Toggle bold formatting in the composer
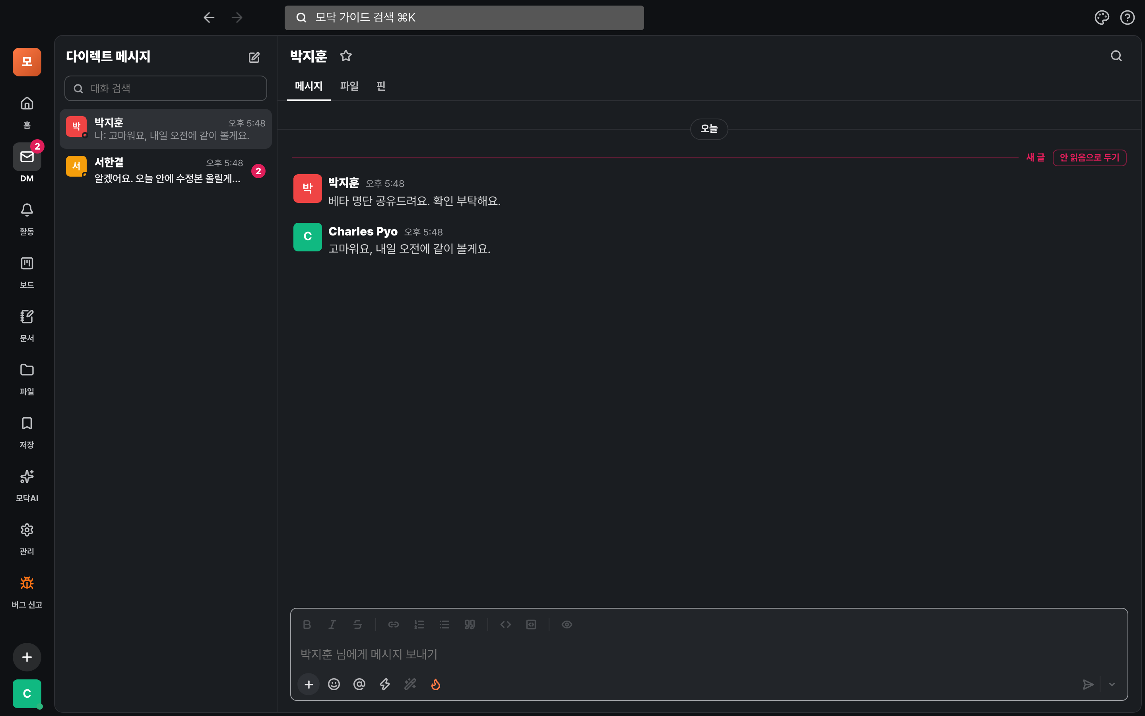The image size is (1145, 716). (307, 625)
